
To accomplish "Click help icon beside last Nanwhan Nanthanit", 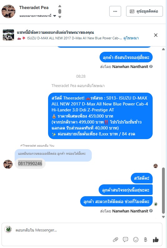I will pos(151,211).
